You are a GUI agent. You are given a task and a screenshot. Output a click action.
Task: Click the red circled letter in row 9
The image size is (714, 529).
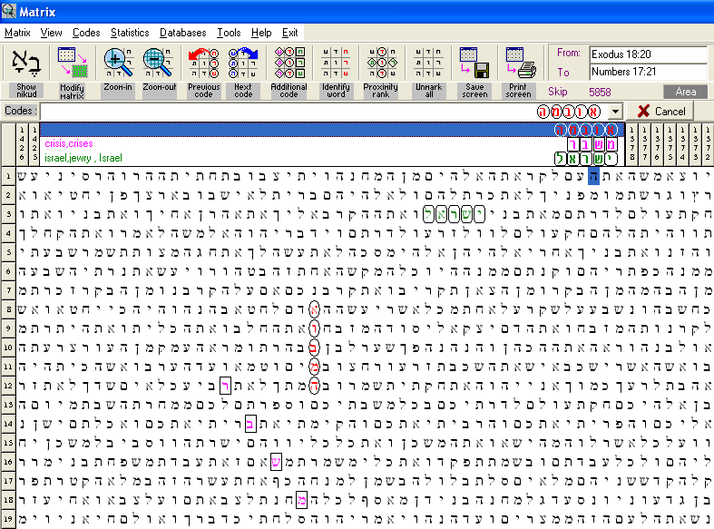click(314, 328)
